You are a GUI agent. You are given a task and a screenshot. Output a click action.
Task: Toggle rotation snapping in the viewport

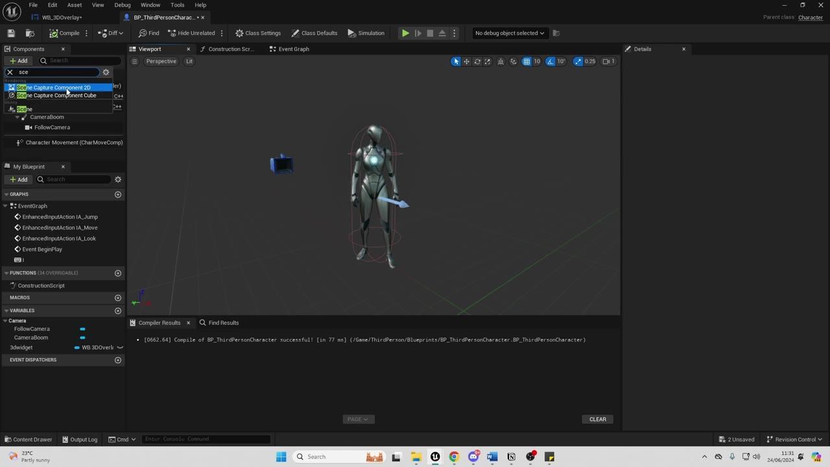(x=551, y=62)
